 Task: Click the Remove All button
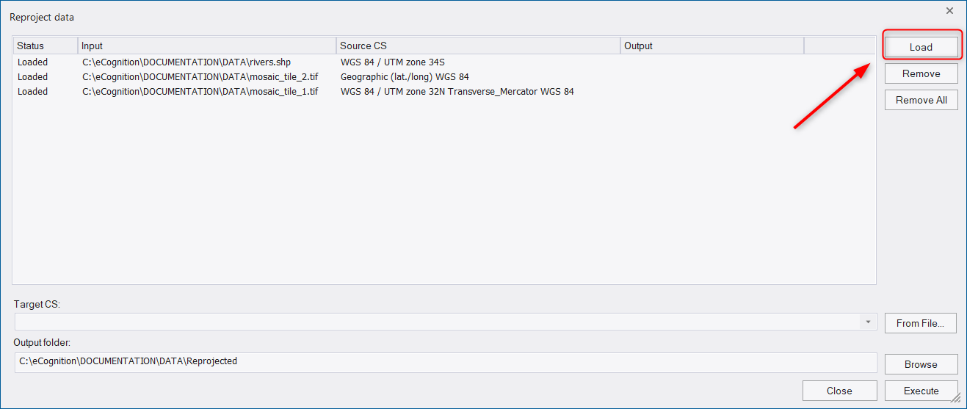[x=921, y=100]
